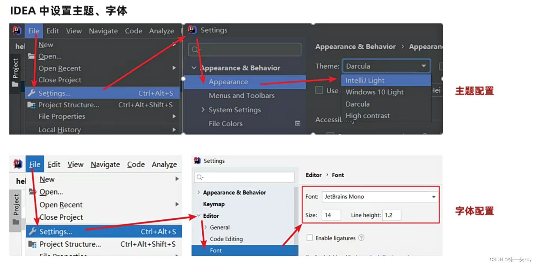Viewport: 536px width, 265px height.
Task: Click Project Structure icon in the dark File menu
Action: [31, 105]
